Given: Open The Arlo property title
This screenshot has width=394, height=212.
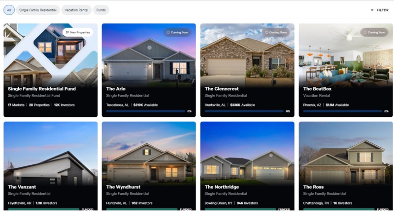Looking at the screenshot, I should coord(116,89).
